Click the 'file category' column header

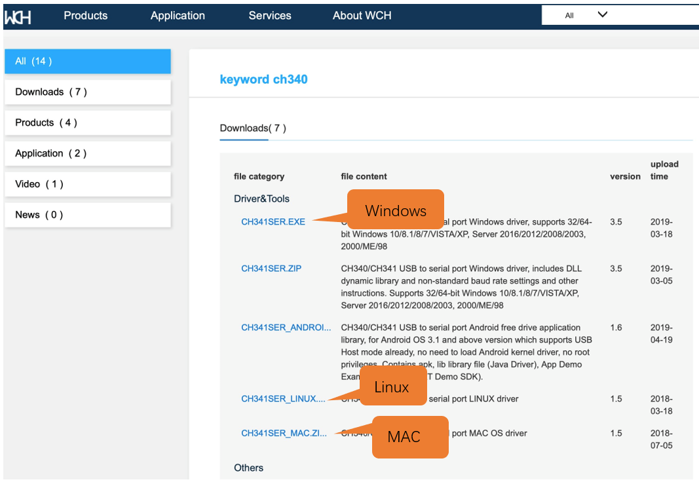pyautogui.click(x=259, y=177)
